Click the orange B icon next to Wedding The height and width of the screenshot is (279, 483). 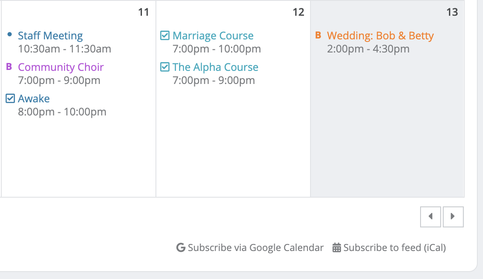(x=318, y=35)
